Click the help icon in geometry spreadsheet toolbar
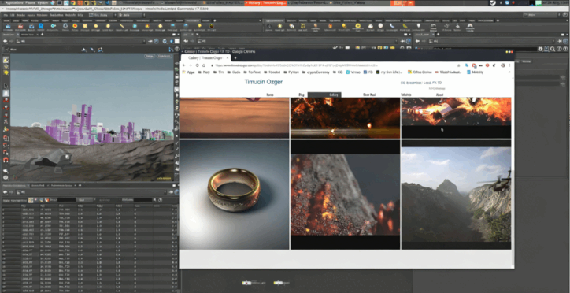Image resolution: width=570 pixels, height=293 pixels. 161,200
